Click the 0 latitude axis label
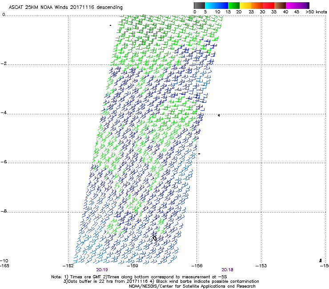The height and width of the screenshot is (289, 329). click(4, 15)
